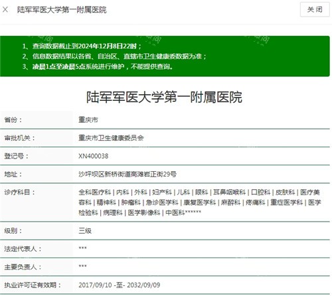Click the 省份 label
Viewport: 332px width, 296px height.
(13, 120)
